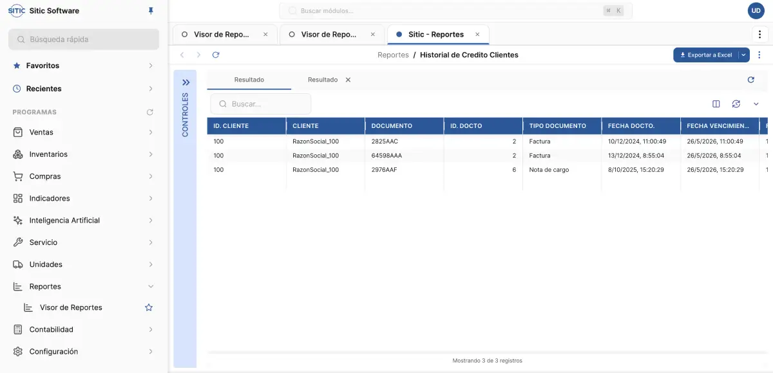Screen dimensions: 773x373
Task: Select the date cell 8/10/2025, 15:20:29
Action: click(x=641, y=170)
